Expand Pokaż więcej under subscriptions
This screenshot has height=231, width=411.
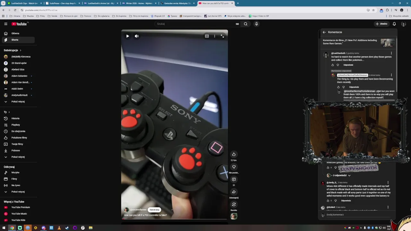coord(18,101)
